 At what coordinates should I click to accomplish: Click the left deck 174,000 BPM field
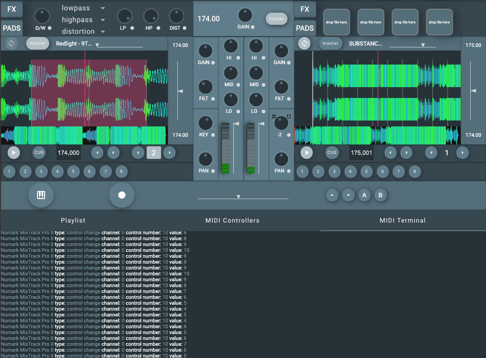coord(69,153)
